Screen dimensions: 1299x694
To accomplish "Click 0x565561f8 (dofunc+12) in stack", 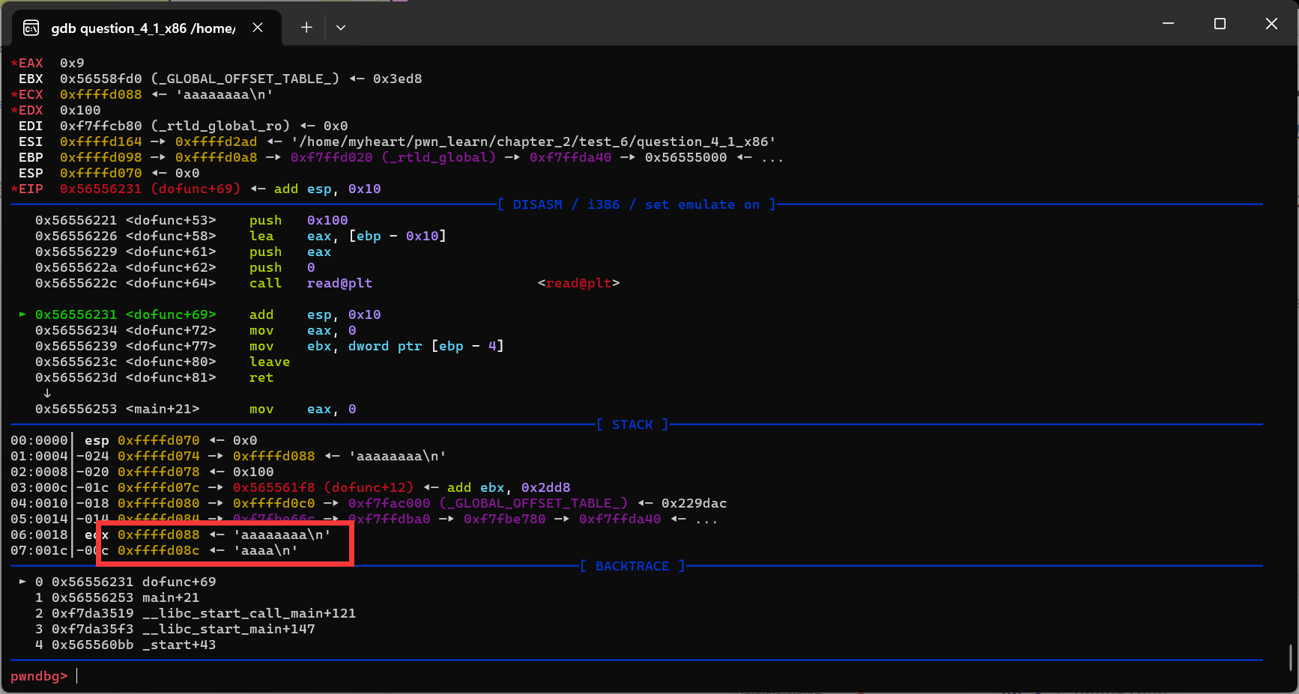I will (x=323, y=487).
